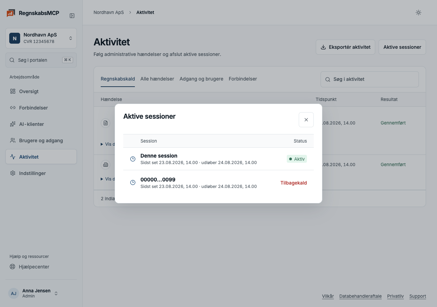Click the Denne session title text
This screenshot has height=307, width=437.
pos(159,156)
